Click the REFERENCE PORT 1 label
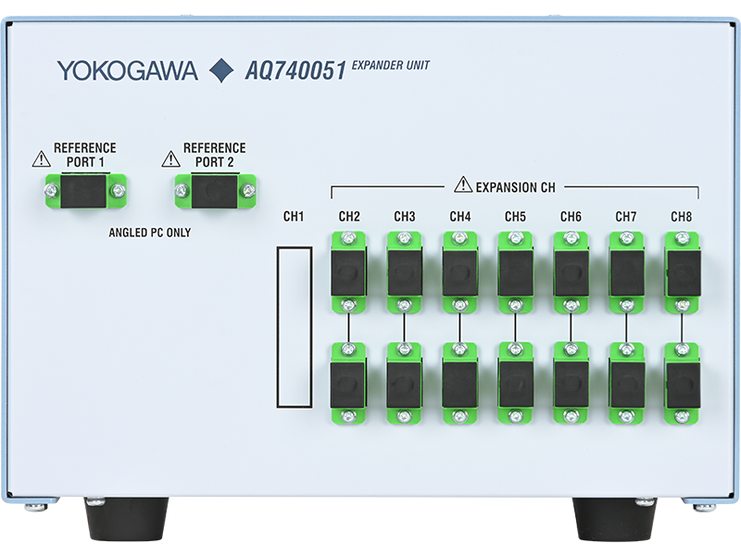Image resolution: width=741 pixels, height=556 pixels. [85, 155]
